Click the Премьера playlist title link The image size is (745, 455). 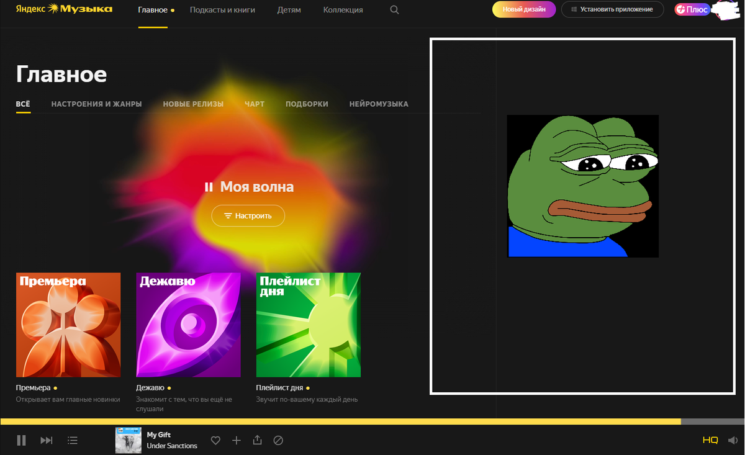point(33,388)
